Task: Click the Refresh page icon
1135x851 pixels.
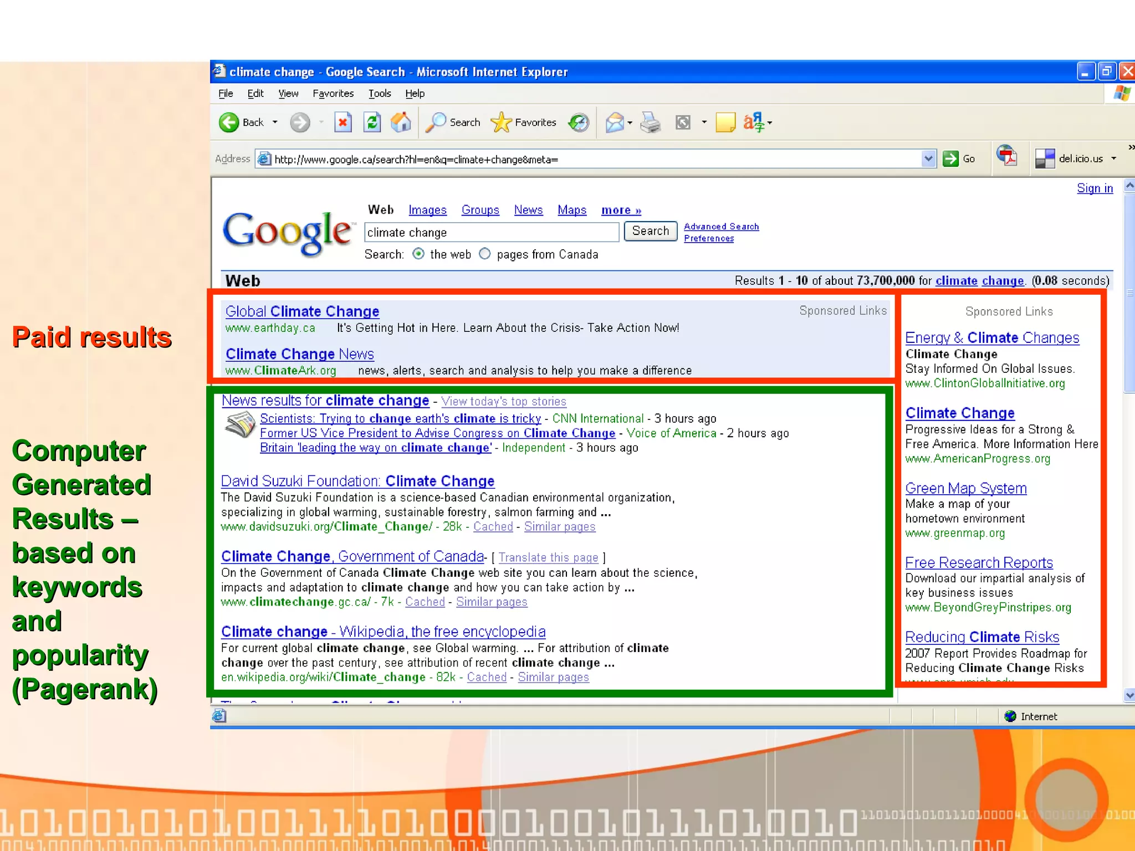Action: click(x=372, y=122)
